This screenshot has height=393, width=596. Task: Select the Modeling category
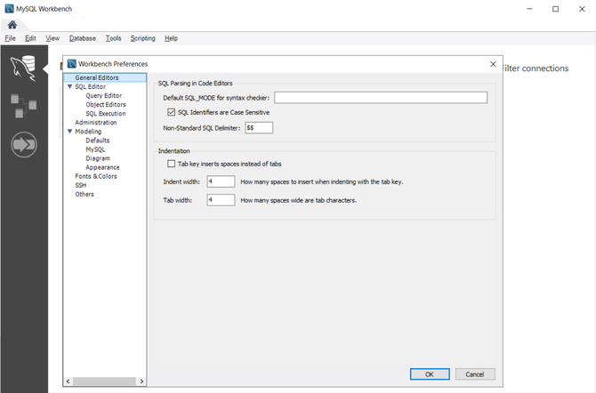pos(88,132)
